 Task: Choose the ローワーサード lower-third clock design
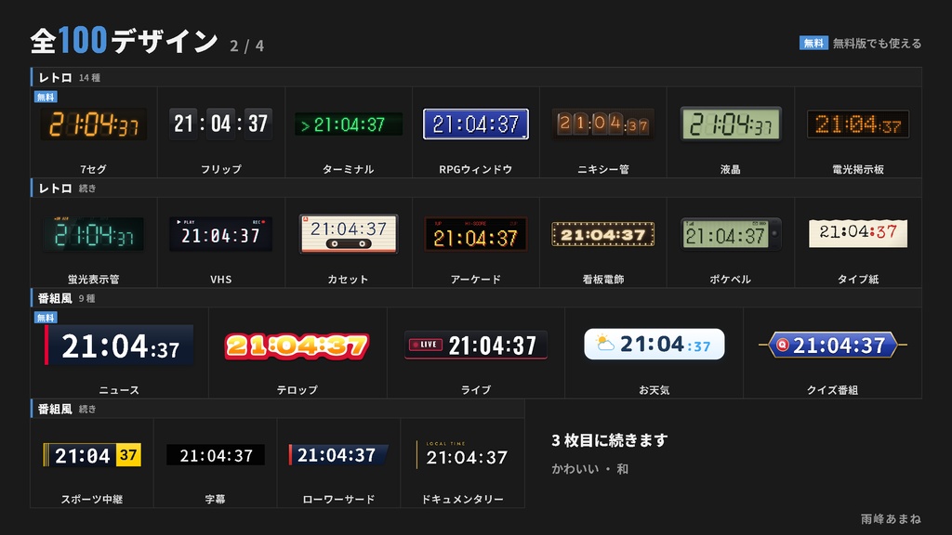(x=338, y=455)
